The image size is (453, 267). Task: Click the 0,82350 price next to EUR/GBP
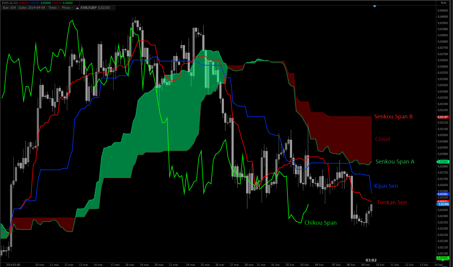coord(104,8)
